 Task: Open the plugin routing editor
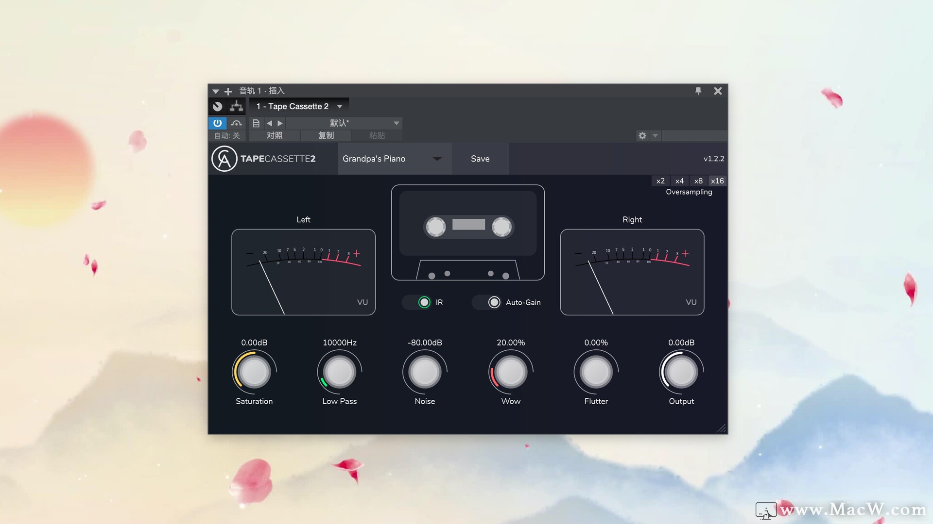(x=237, y=106)
